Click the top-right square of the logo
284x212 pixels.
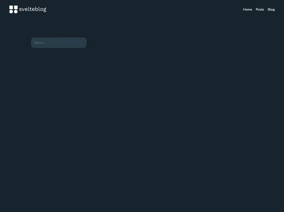point(16,7)
